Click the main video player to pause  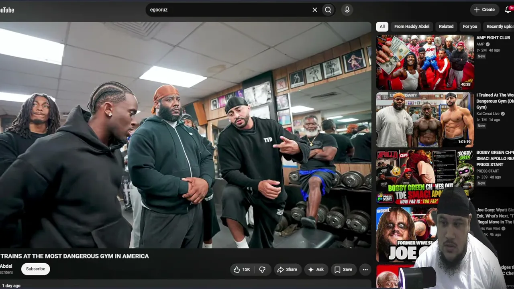185,135
